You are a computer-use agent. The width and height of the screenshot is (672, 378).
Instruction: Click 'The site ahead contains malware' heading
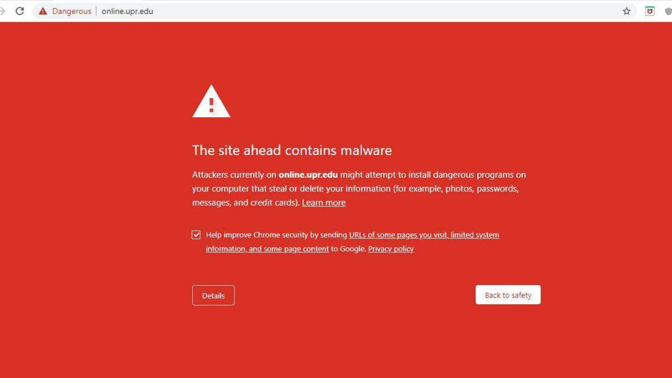[x=292, y=150]
